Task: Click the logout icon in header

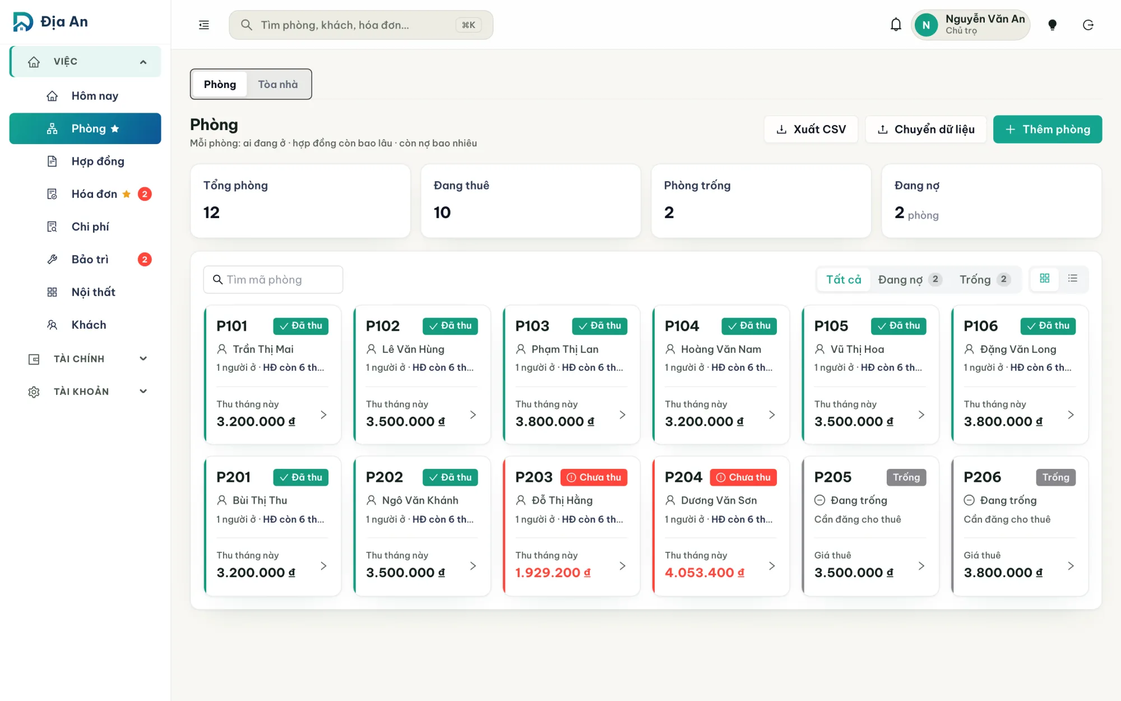Action: [x=1088, y=25]
